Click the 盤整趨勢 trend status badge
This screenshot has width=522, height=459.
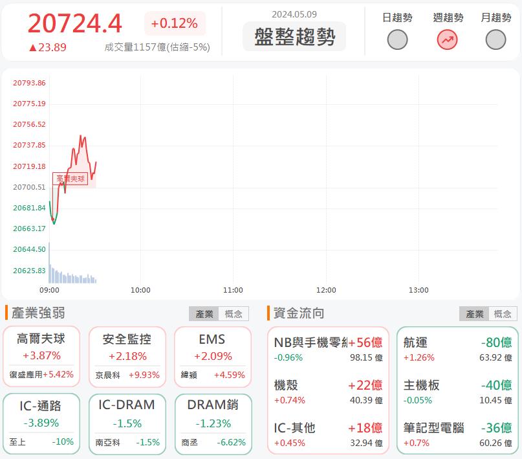click(294, 37)
